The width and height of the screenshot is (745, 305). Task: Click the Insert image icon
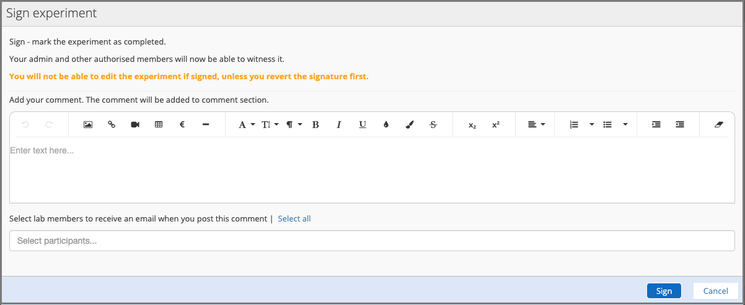[x=88, y=124]
